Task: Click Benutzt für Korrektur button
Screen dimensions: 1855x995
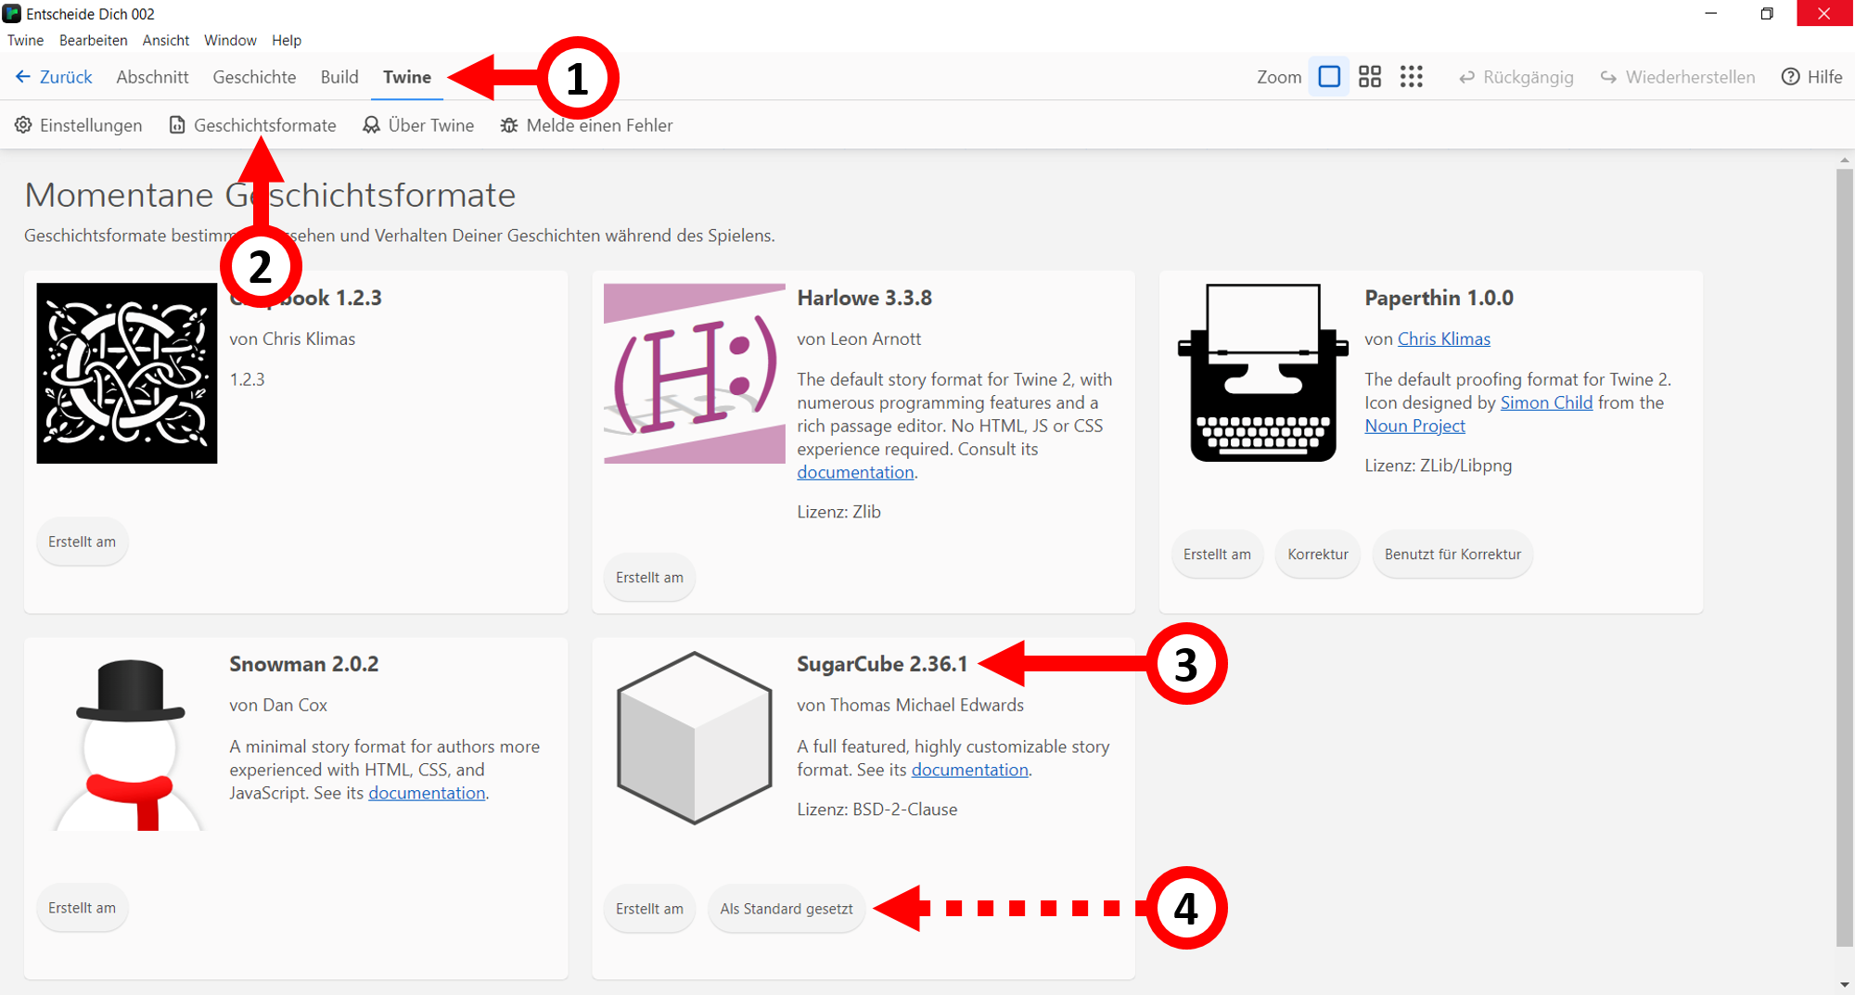Action: pos(1452,555)
